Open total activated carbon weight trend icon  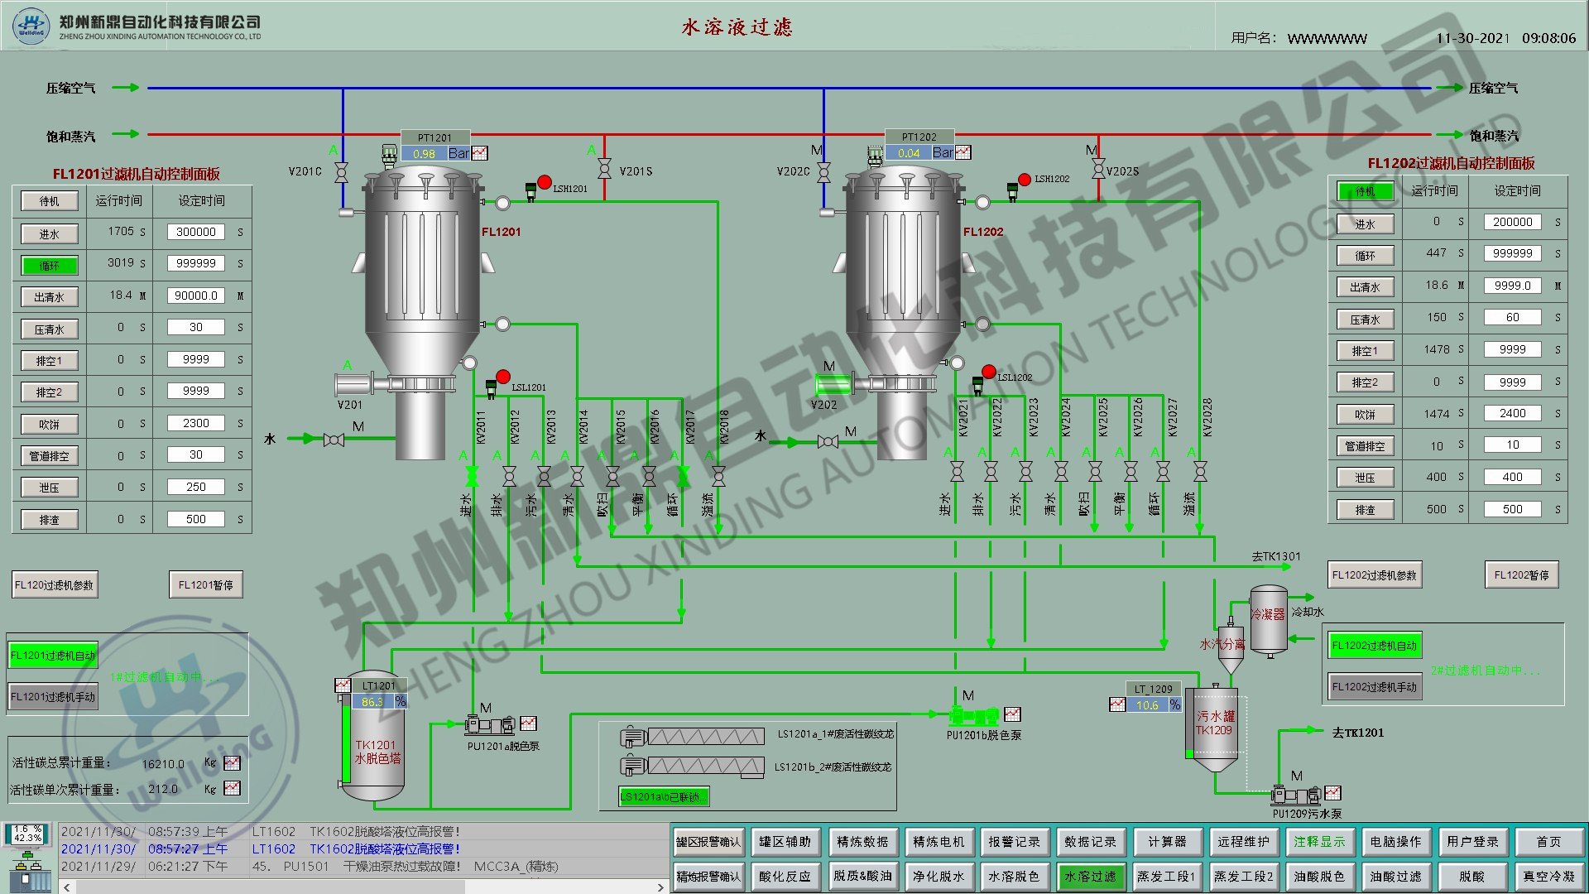tap(232, 763)
